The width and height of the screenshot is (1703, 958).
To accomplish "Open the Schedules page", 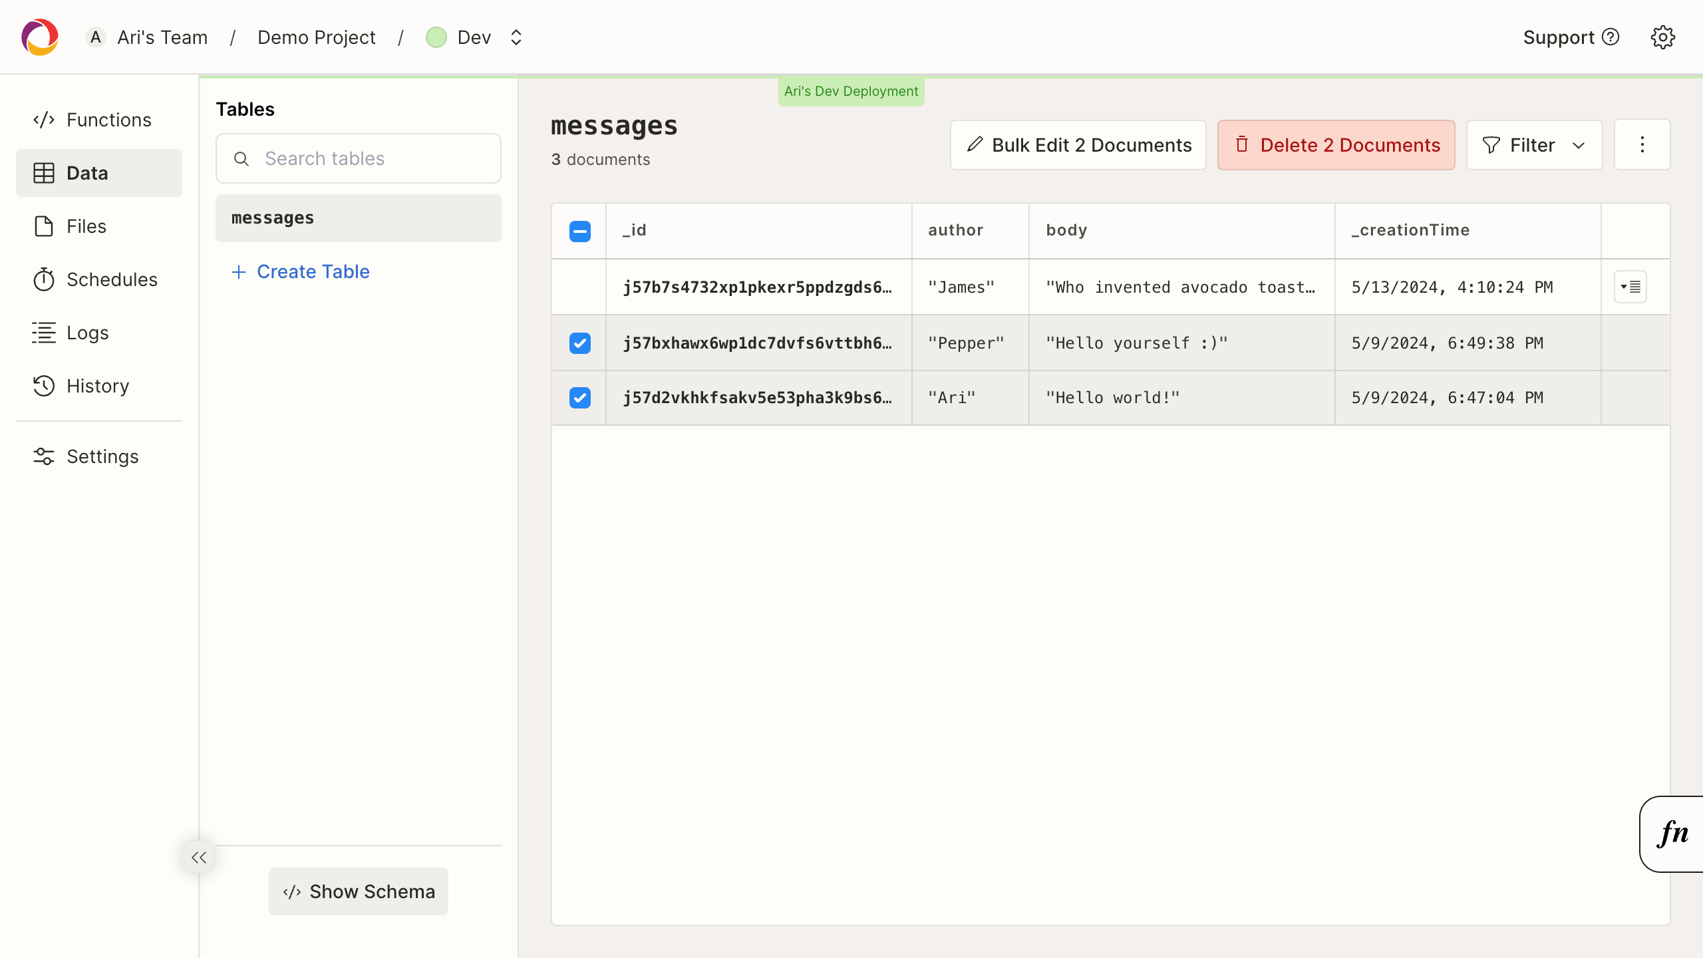I will 99,279.
